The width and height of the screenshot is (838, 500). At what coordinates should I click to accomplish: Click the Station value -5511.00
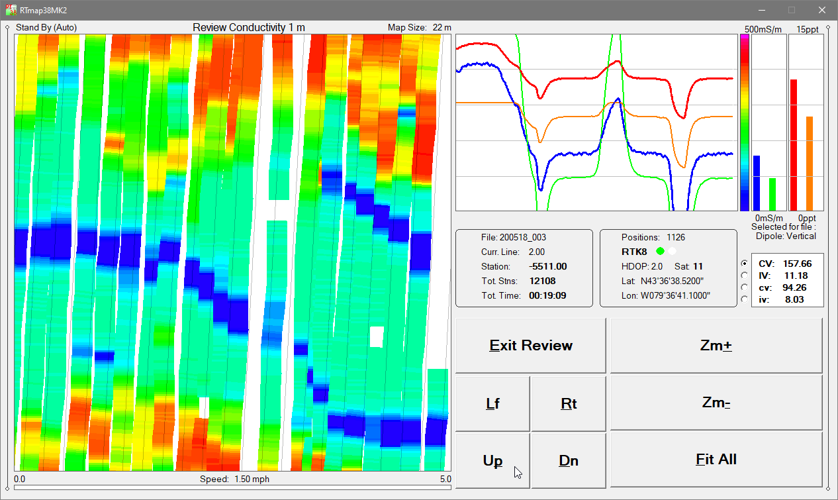pos(548,266)
